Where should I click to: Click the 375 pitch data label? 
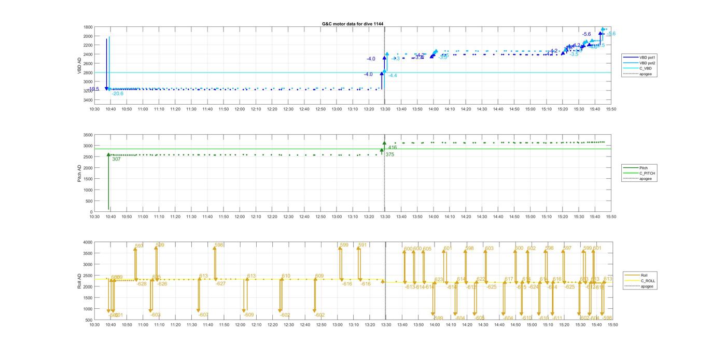point(389,154)
